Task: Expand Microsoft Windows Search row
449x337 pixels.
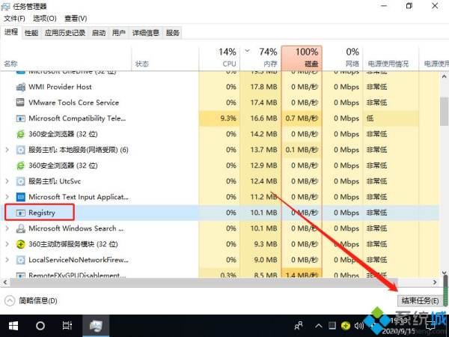Action: click(x=7, y=228)
